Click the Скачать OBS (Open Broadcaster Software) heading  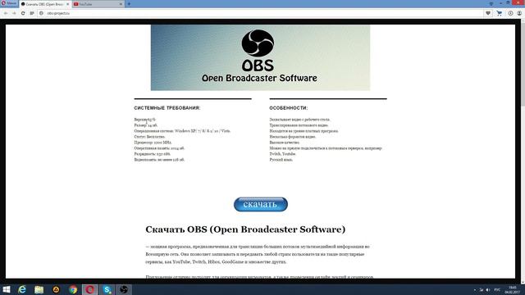point(245,229)
